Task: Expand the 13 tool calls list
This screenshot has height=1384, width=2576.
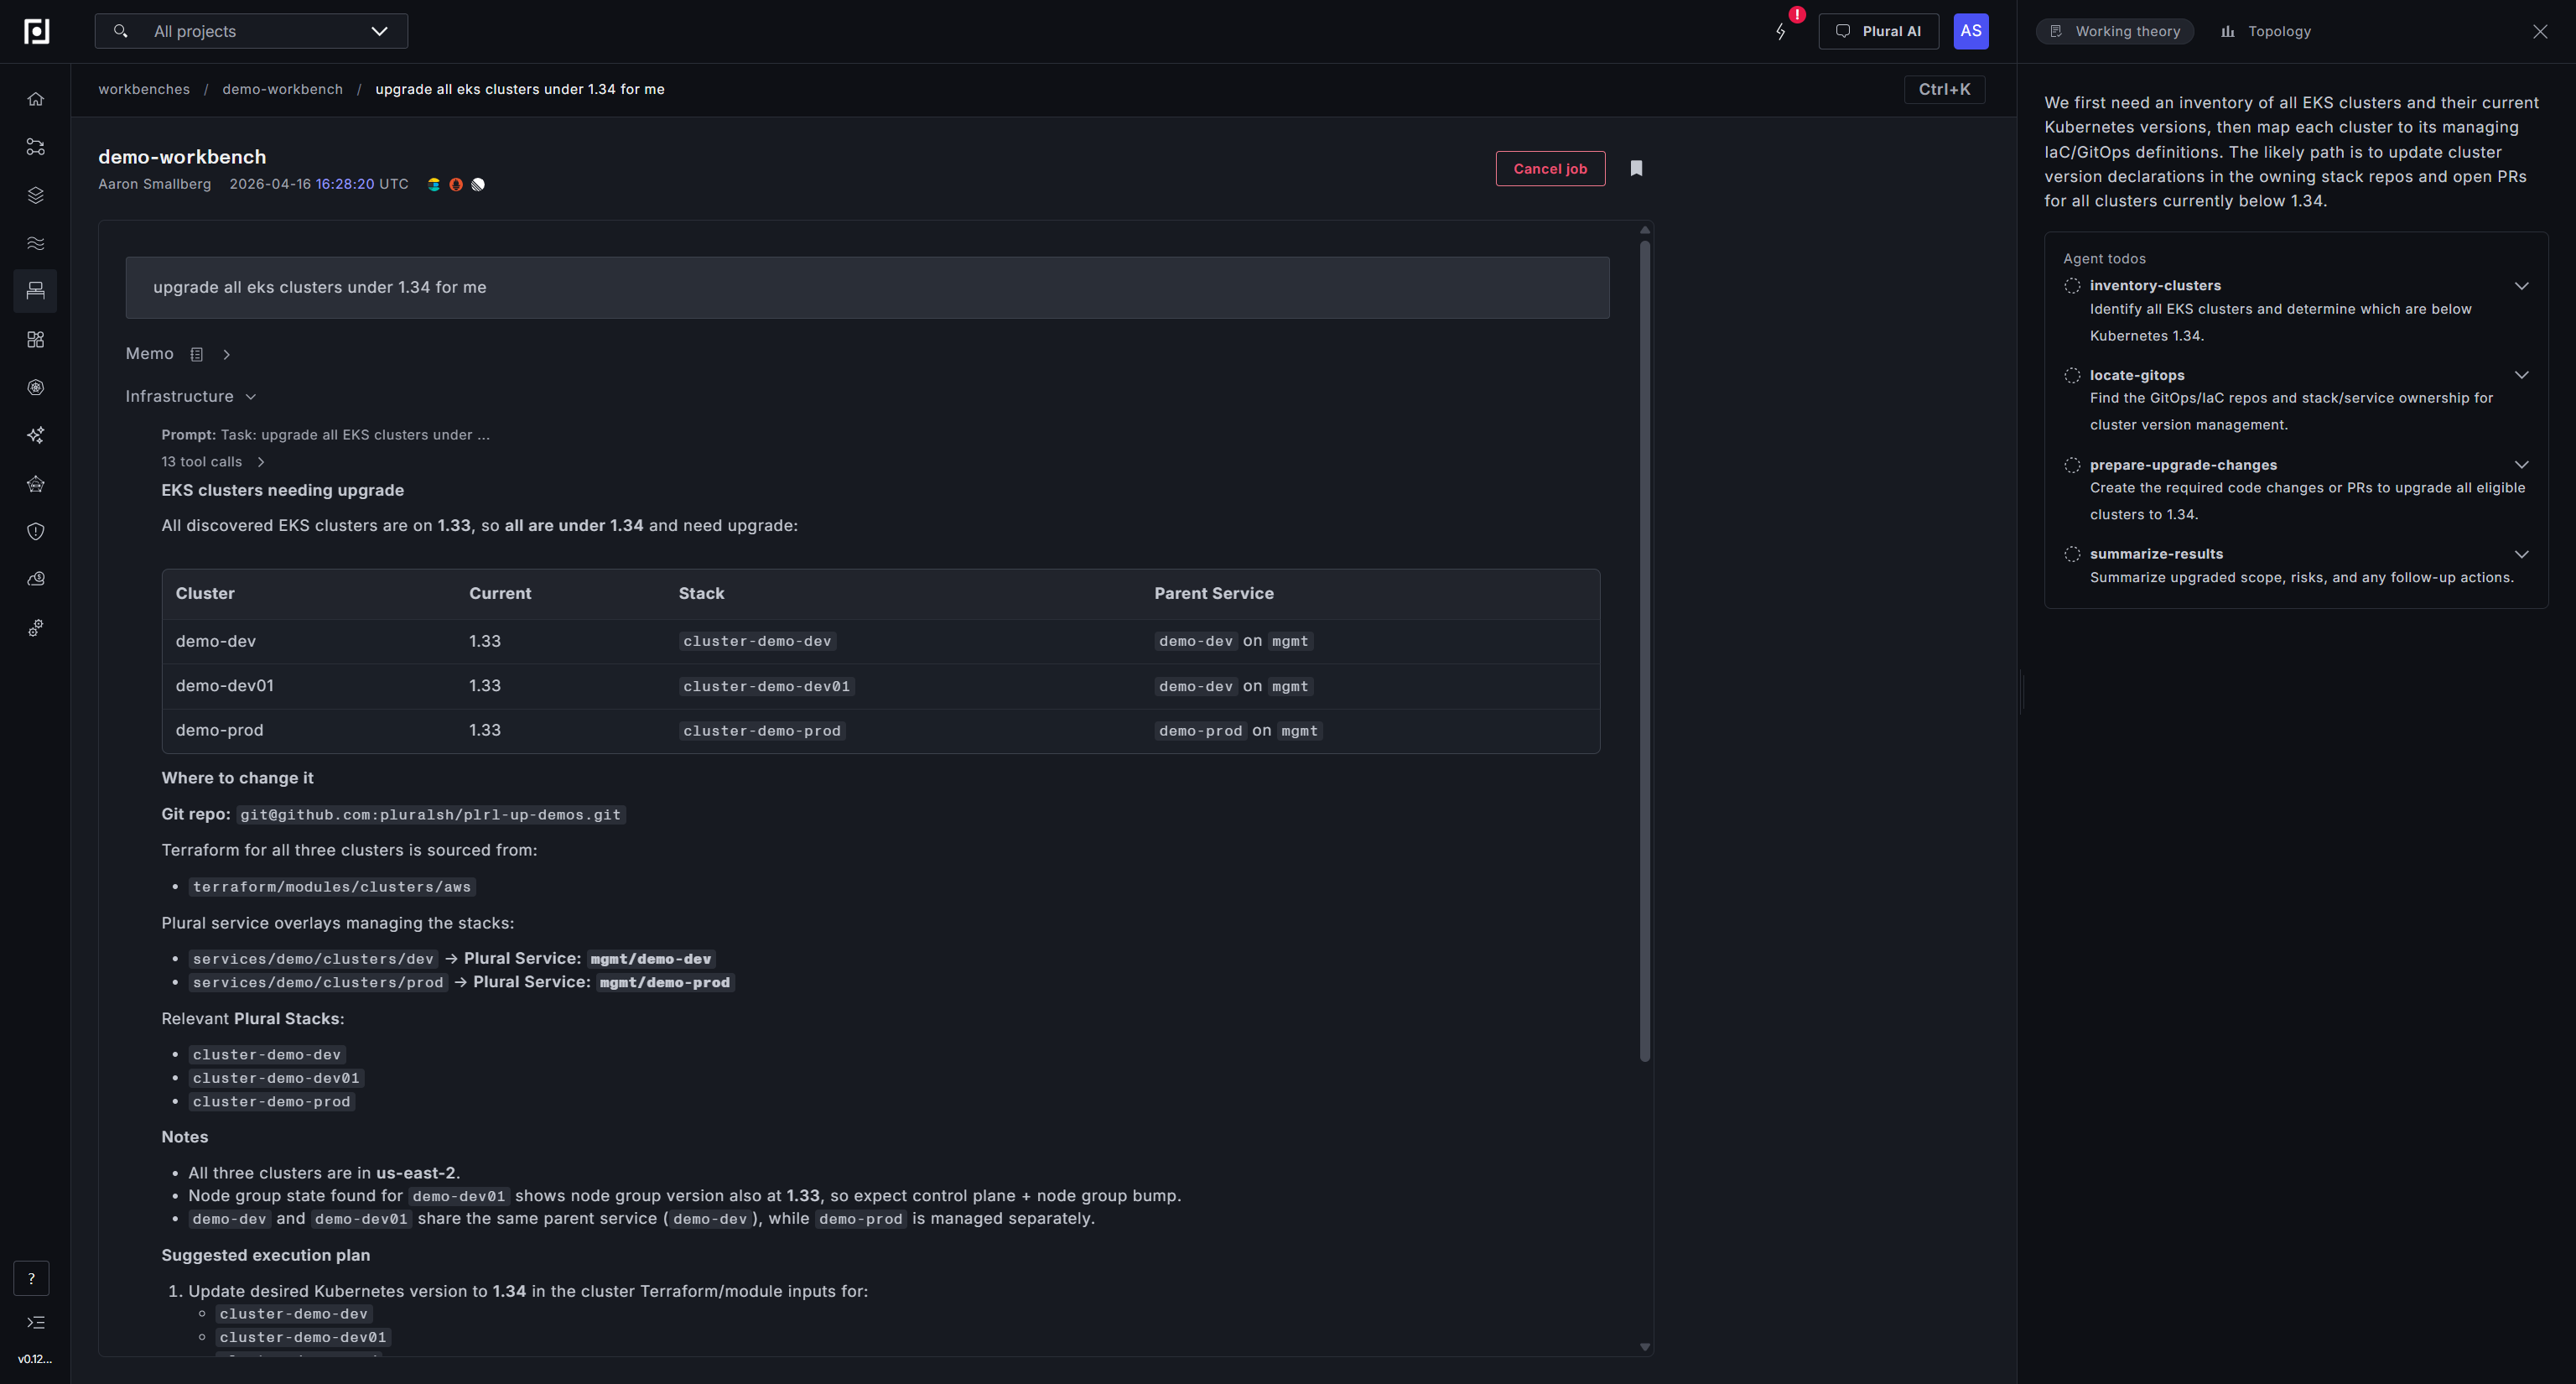Action: click(x=213, y=462)
